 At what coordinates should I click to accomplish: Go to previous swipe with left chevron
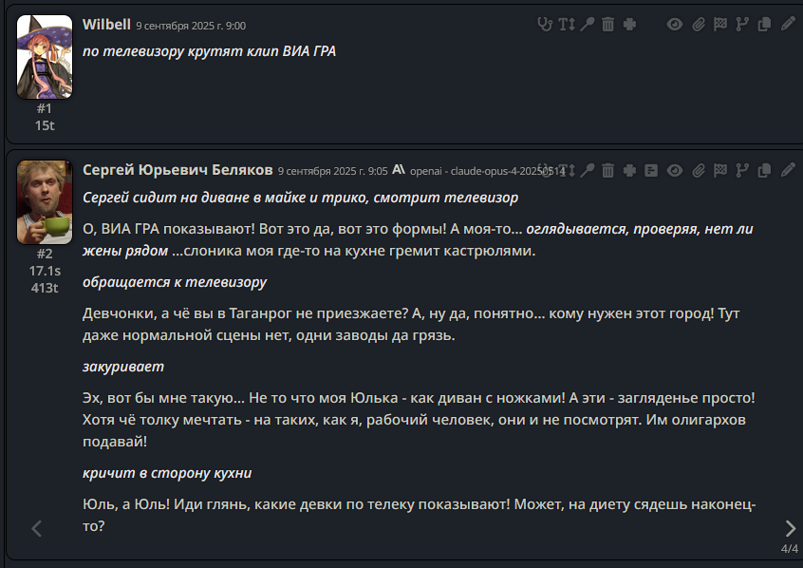(37, 528)
